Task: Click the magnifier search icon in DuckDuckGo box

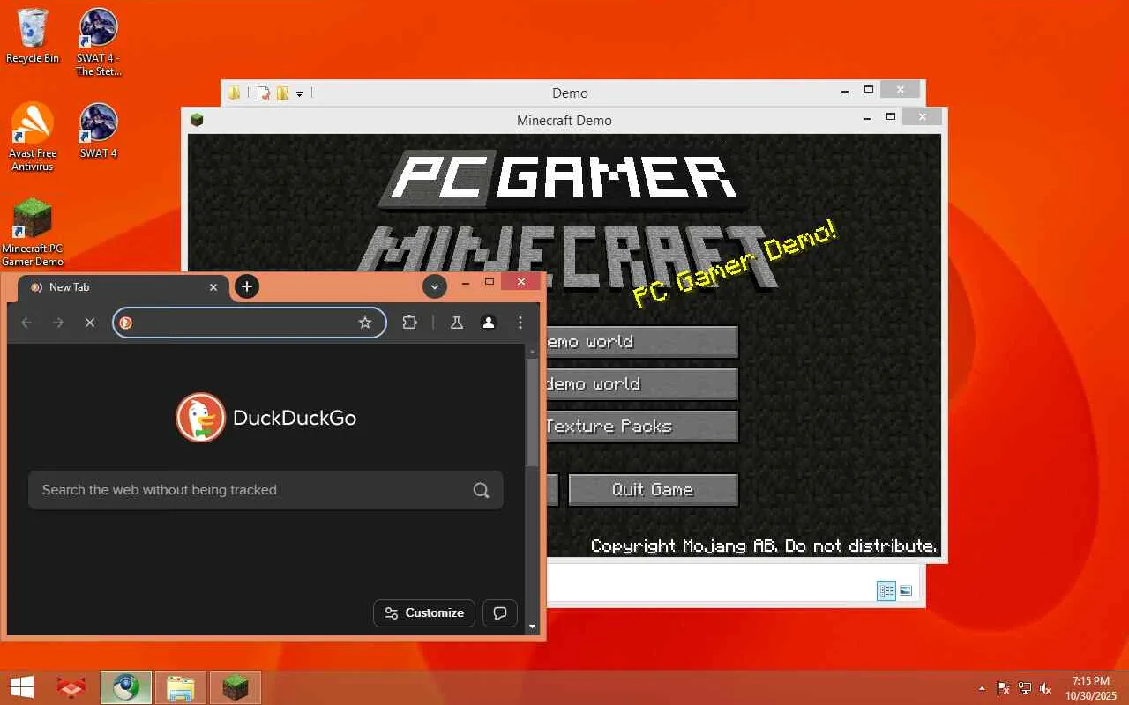Action: tap(481, 490)
